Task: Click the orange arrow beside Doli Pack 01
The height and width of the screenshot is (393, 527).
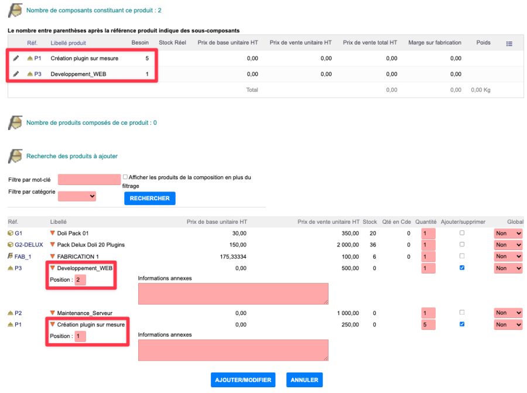Action: (x=52, y=233)
